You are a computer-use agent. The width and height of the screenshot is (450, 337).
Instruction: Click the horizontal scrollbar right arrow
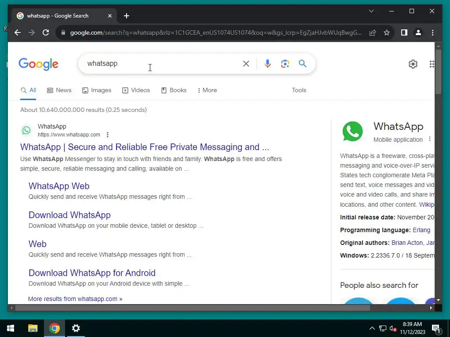[x=431, y=308]
